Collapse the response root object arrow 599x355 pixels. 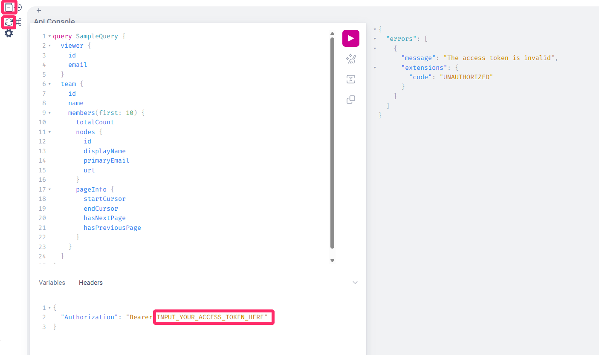375,29
